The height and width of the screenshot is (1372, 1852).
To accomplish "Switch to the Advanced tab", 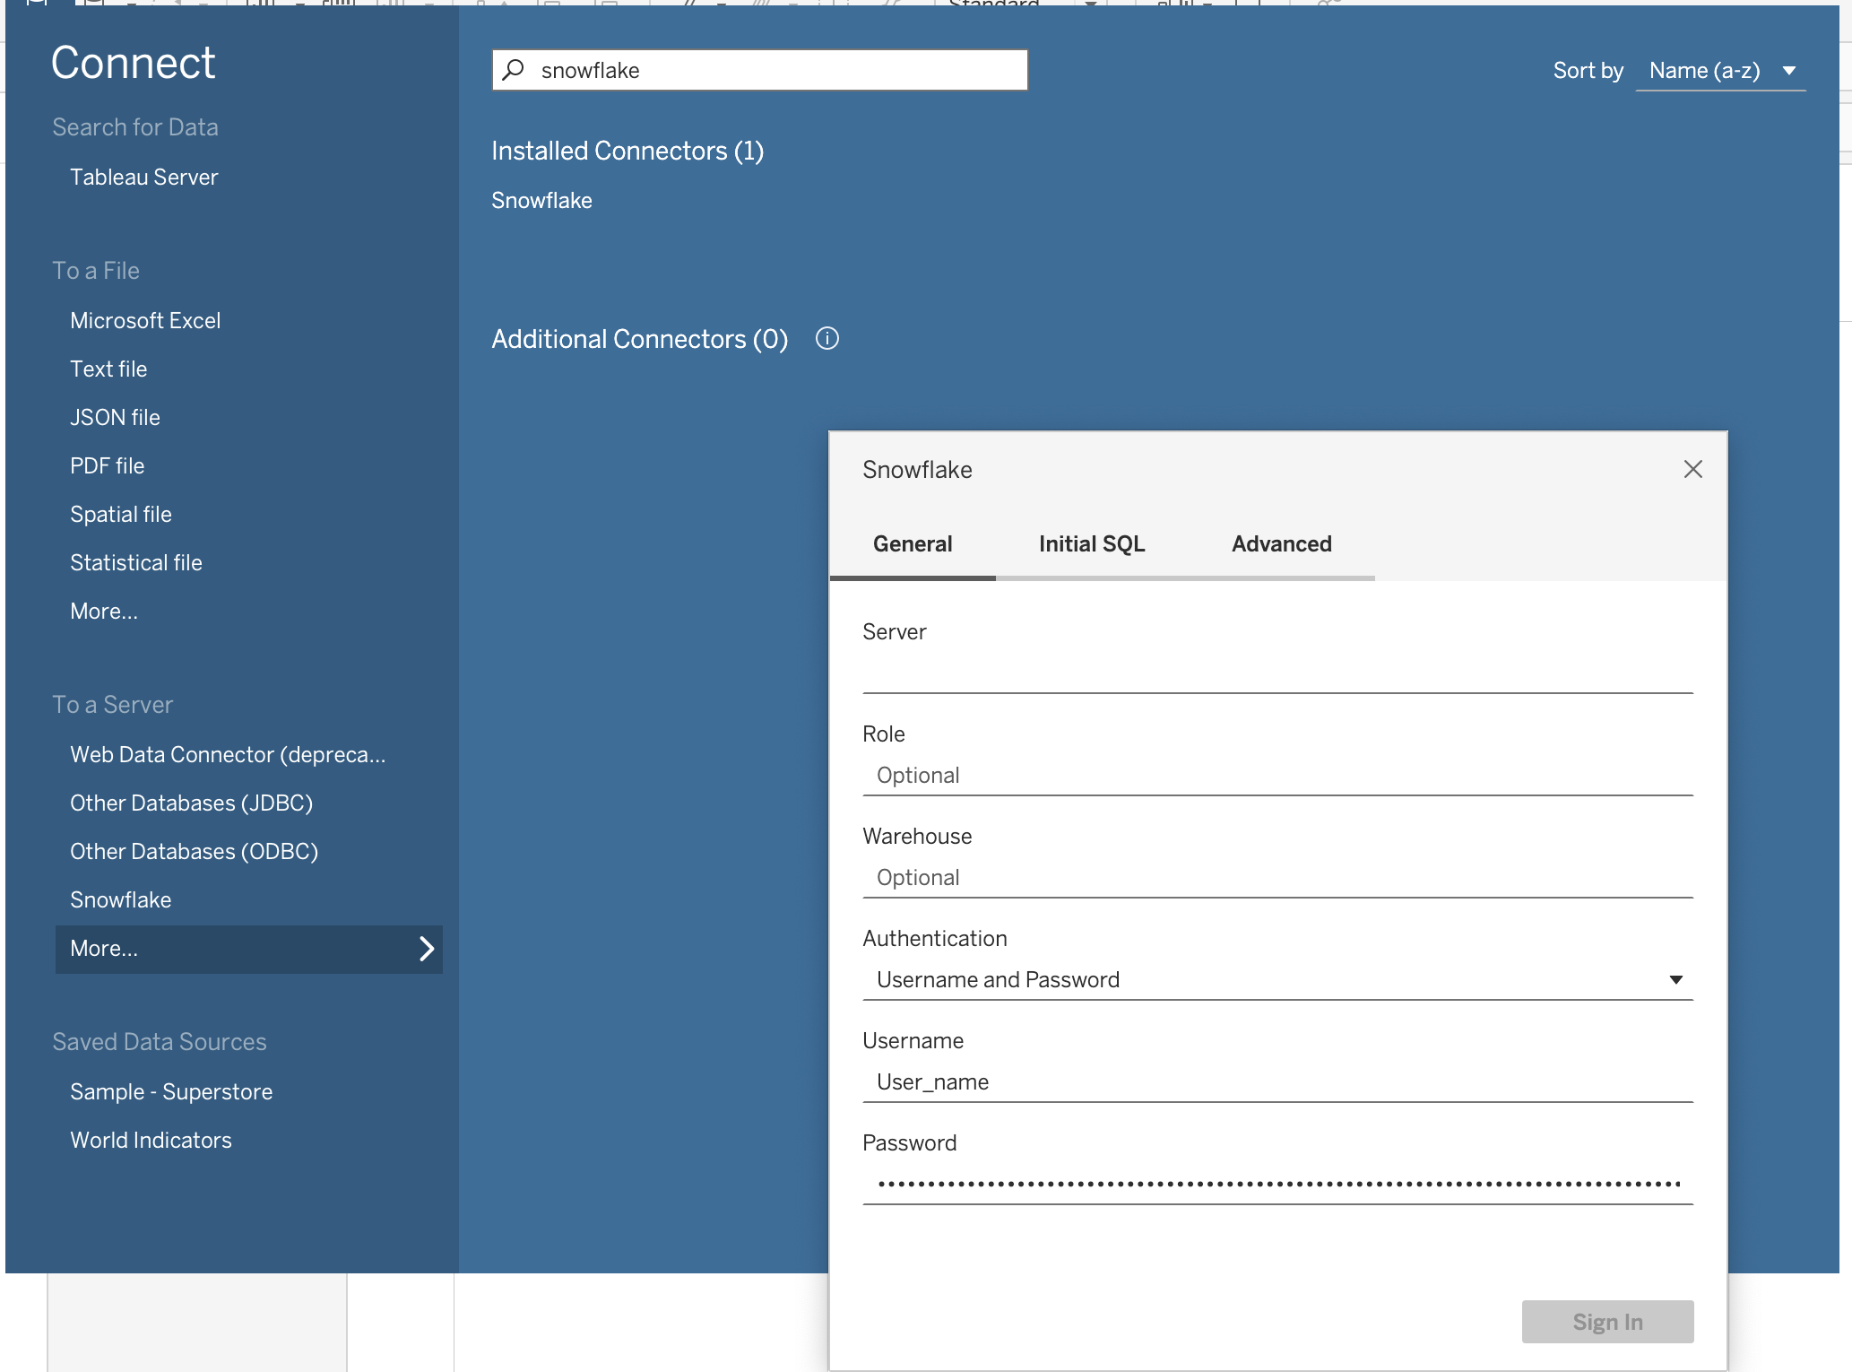I will click(1281, 544).
